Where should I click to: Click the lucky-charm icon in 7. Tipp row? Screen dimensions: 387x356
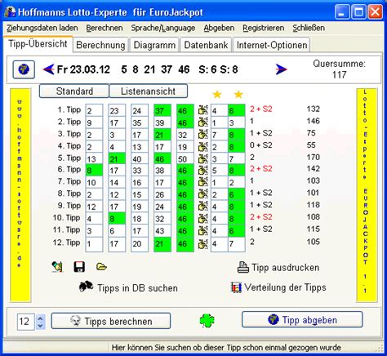pyautogui.click(x=202, y=182)
